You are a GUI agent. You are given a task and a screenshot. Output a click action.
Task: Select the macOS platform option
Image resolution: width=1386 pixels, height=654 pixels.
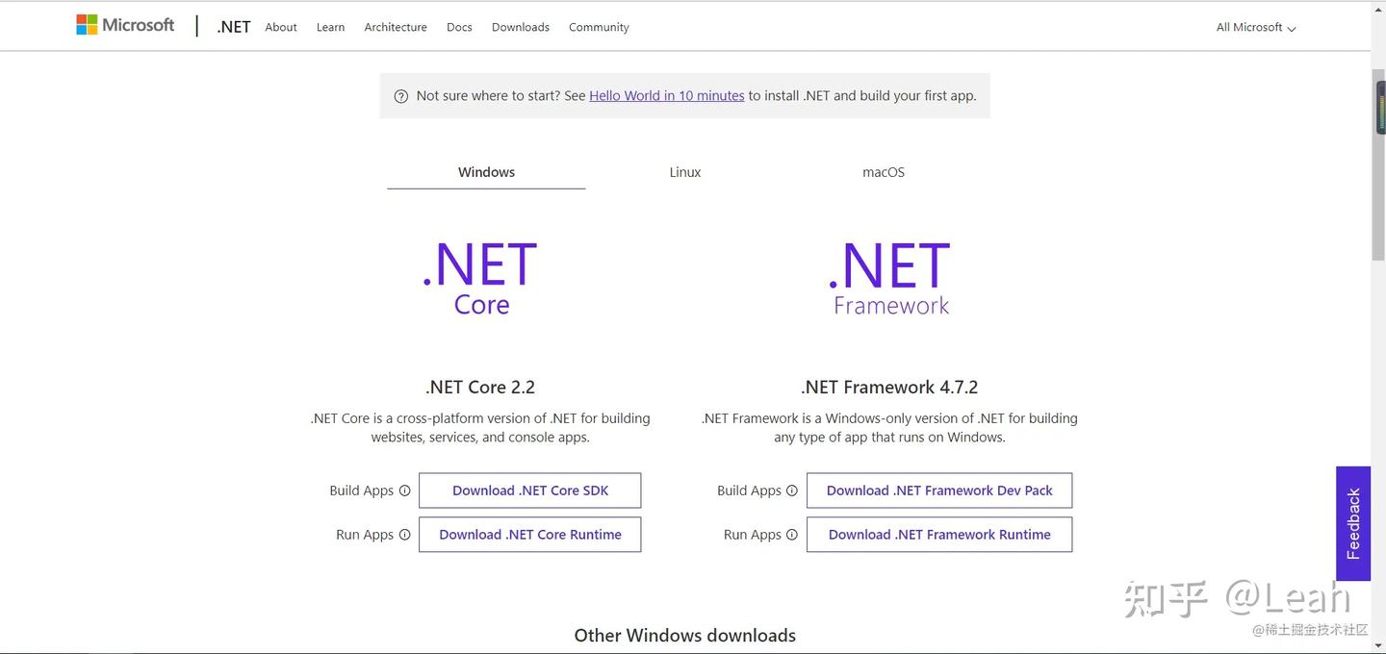(883, 171)
